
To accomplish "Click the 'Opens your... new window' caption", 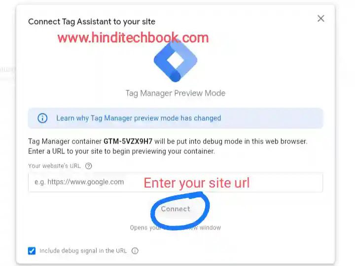I will click(x=176, y=228).
